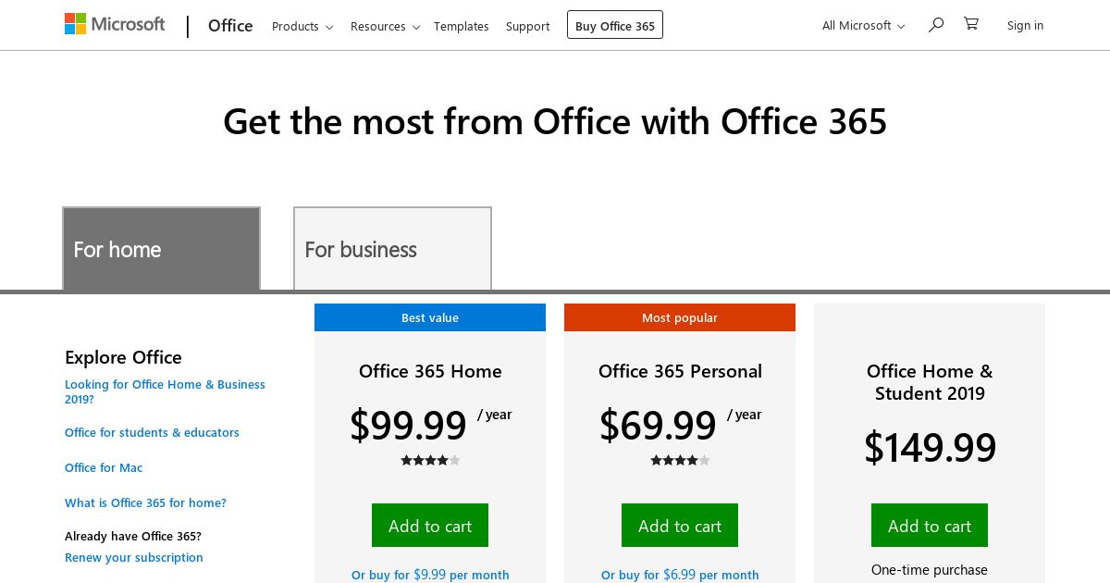Click the Office 365 Home star rating
Viewport: 1110px width, 583px height.
point(430,460)
